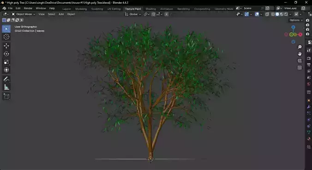This screenshot has height=170, width=312.
Task: Open the Physics properties tab icon
Action: pyautogui.click(x=309, y=120)
